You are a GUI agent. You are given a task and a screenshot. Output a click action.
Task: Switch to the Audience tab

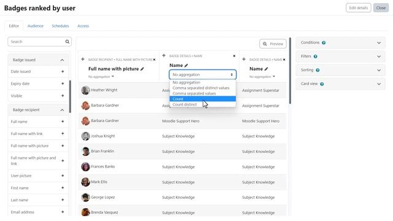36,26
